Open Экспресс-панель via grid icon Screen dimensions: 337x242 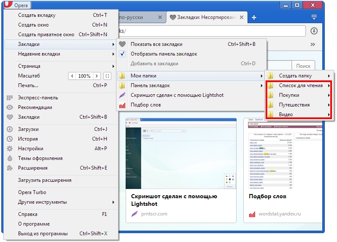(x=61, y=98)
